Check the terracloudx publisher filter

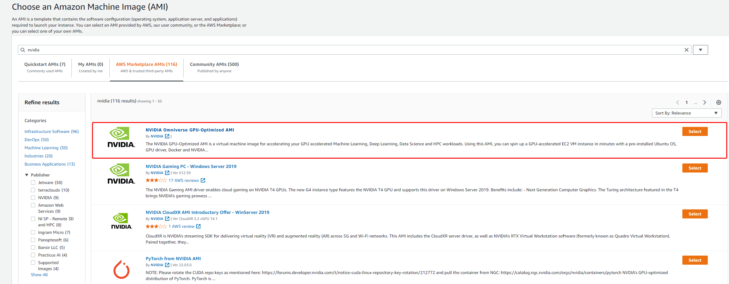pos(33,190)
